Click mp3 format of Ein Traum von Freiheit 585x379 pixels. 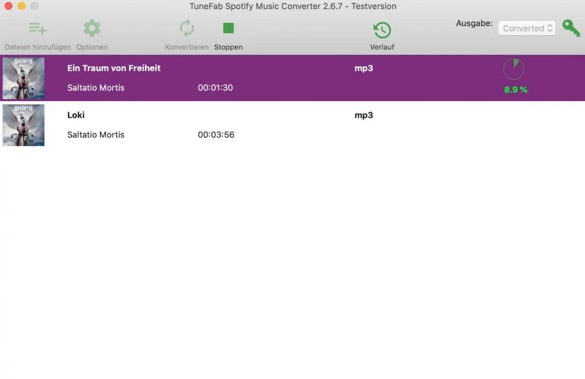(x=364, y=68)
